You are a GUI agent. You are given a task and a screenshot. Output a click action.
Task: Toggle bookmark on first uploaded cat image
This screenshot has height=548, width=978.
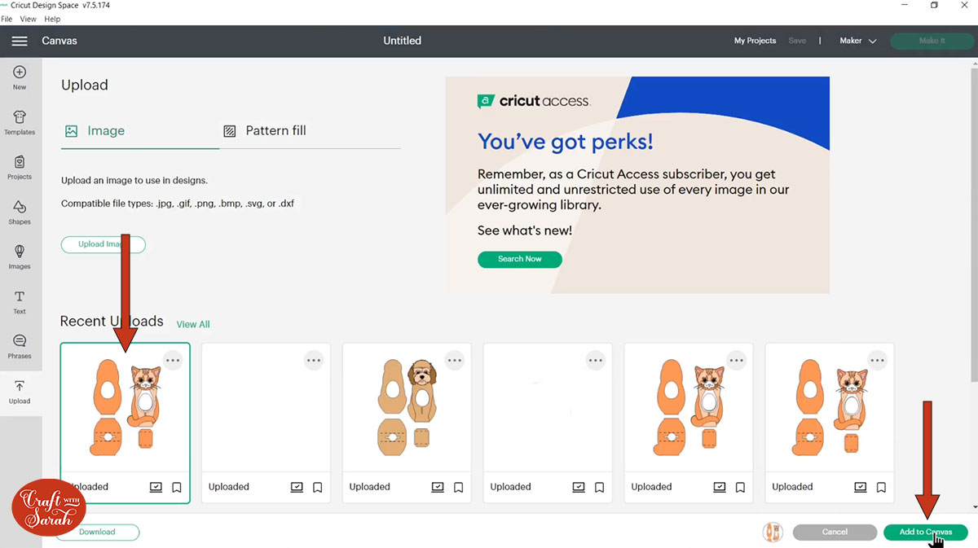tap(177, 488)
